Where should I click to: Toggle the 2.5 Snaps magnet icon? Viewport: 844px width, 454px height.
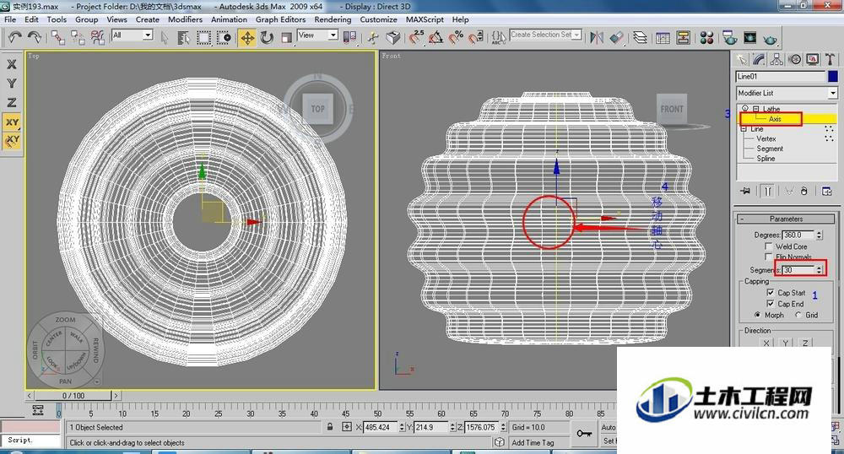(416, 37)
